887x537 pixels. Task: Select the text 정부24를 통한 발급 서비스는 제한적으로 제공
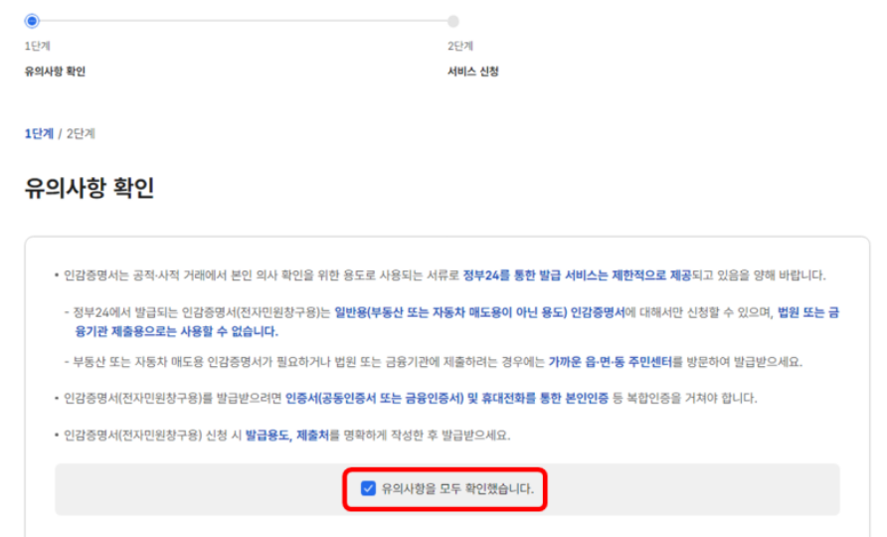577,275
